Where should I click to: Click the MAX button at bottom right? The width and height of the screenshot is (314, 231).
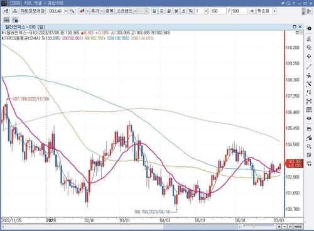tap(298, 227)
